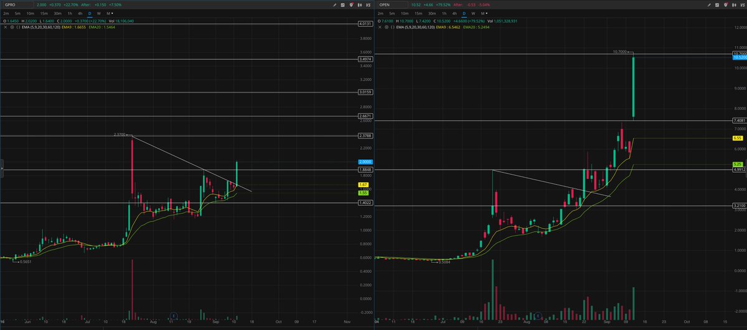Open EMA script braces icon in OPEN chart
The image size is (747, 330).
click(x=393, y=27)
